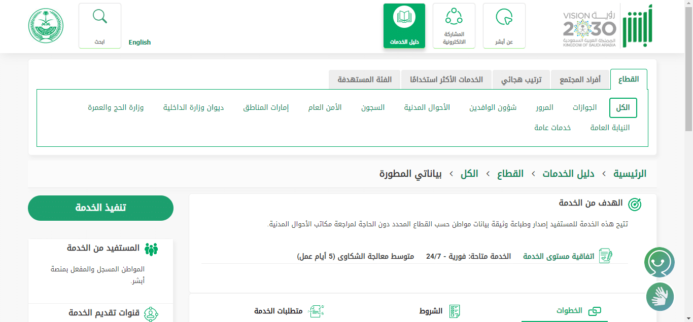Click the service channels icon beside قنوات تقديم الخدمة
The image size is (693, 322).
pyautogui.click(x=151, y=314)
